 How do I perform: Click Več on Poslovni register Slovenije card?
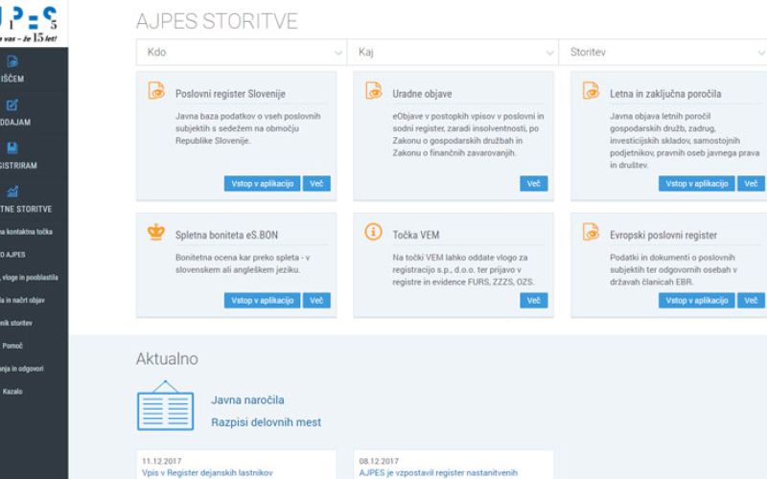(316, 184)
